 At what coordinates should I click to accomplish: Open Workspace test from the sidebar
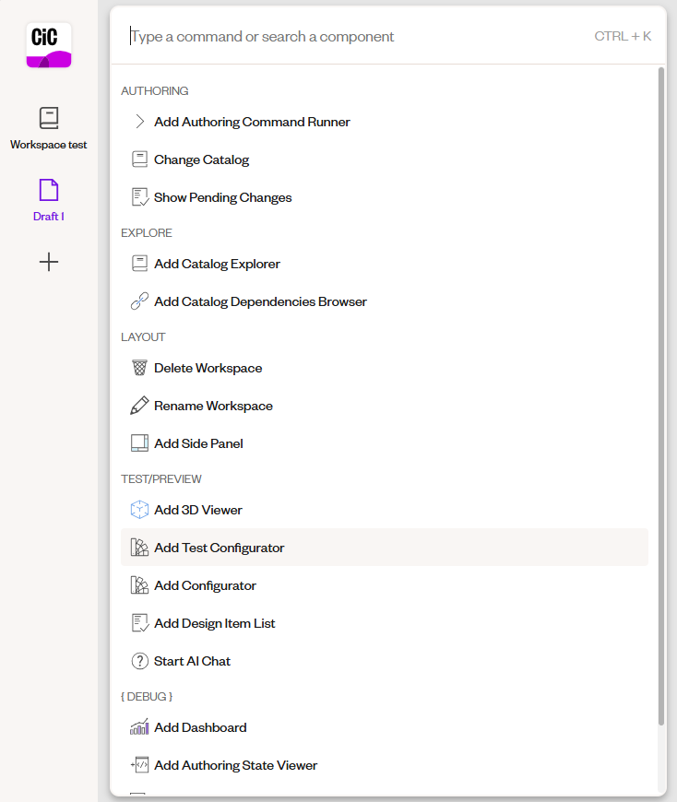click(x=48, y=118)
